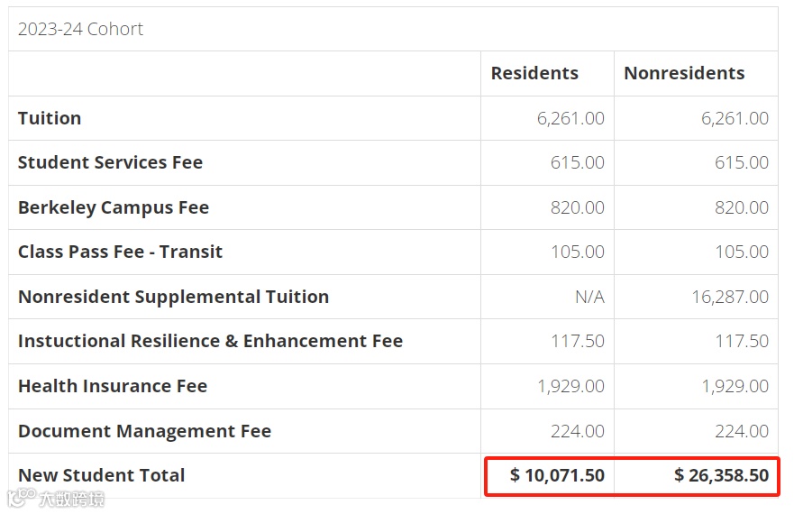
Task: Select the 16,287.00 supplemental tuition value
Action: point(730,297)
